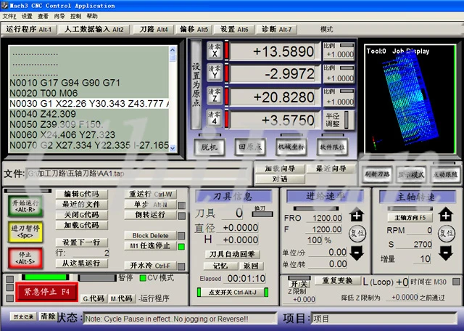
Task: Click the 回原点 go-to-zero button
Action: click(250, 147)
